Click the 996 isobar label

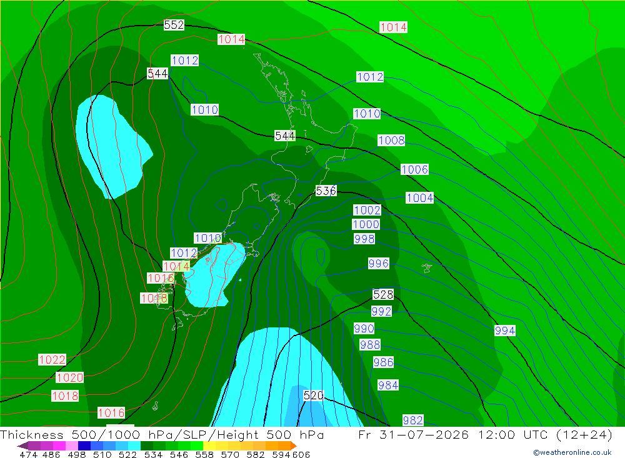(x=379, y=264)
